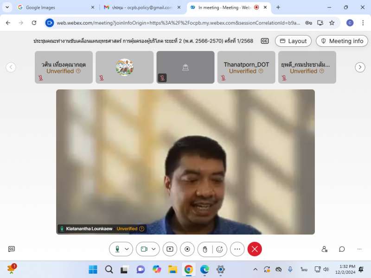The image size is (371, 278).
Task: Open Windows Start menu on taskbar
Action: 93,269
